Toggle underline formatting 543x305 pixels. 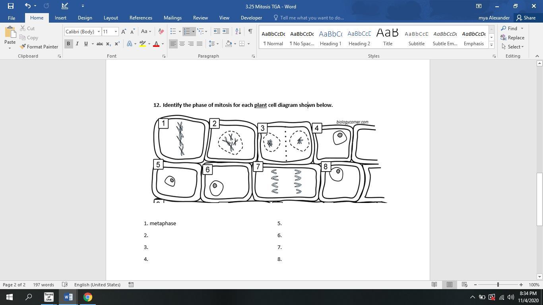85,44
